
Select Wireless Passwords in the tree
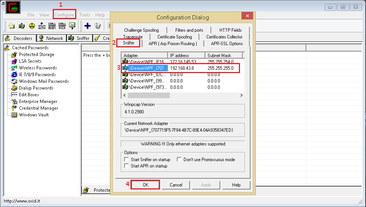point(38,68)
